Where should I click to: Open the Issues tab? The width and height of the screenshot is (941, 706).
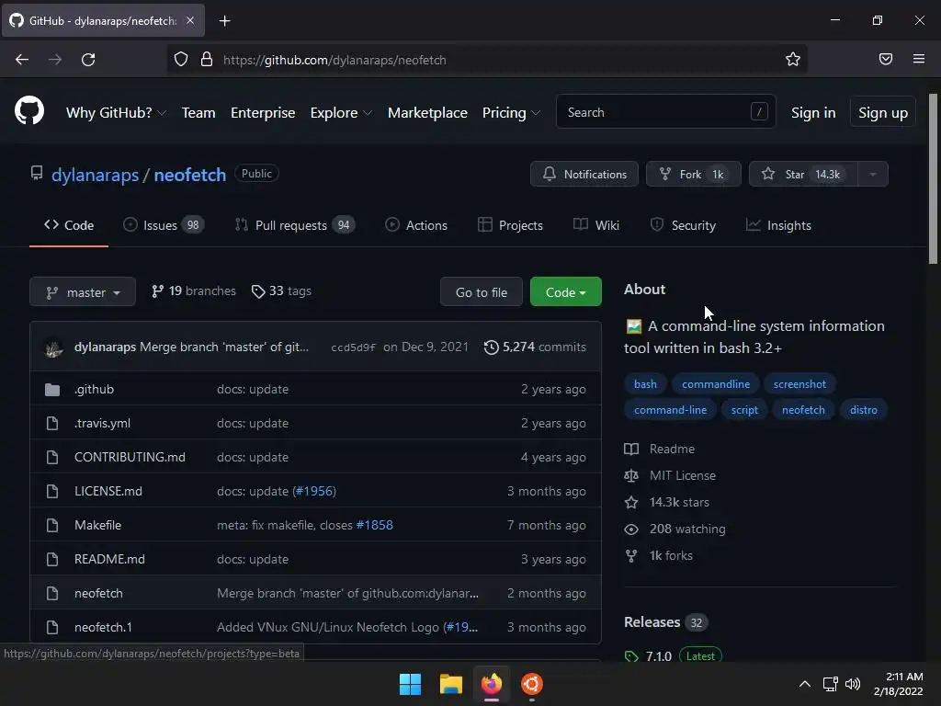(x=164, y=225)
